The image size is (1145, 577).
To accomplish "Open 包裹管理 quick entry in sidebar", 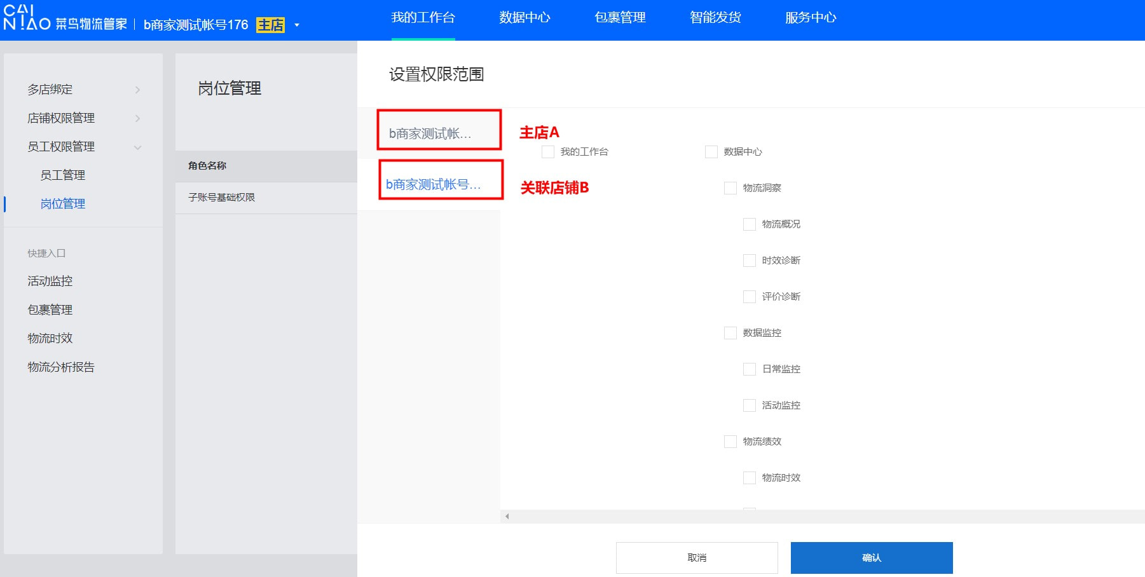I will pos(50,309).
